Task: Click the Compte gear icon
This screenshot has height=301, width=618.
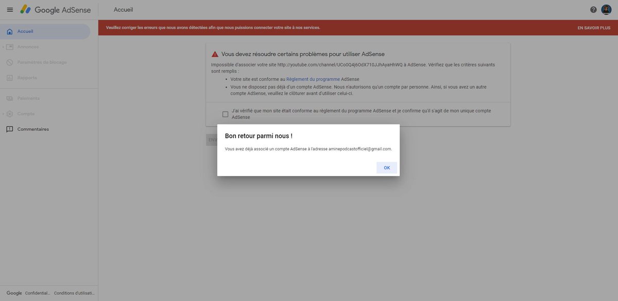Action: (10, 114)
